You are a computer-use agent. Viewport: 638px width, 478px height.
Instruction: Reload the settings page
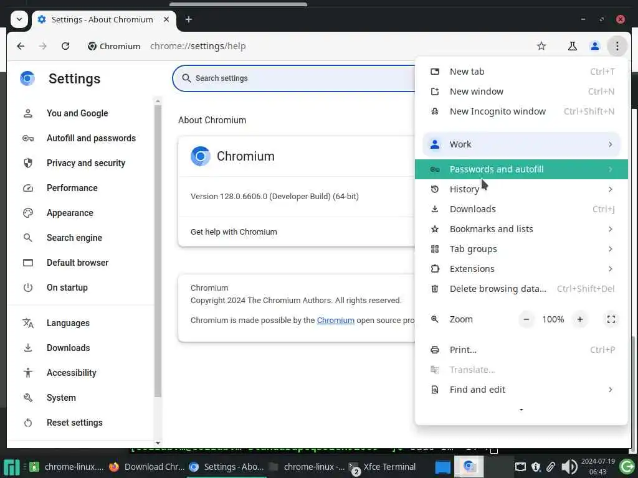click(x=65, y=46)
